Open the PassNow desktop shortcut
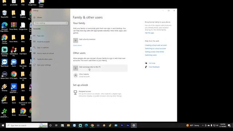This screenshot has height=131, width=233. 5,99
